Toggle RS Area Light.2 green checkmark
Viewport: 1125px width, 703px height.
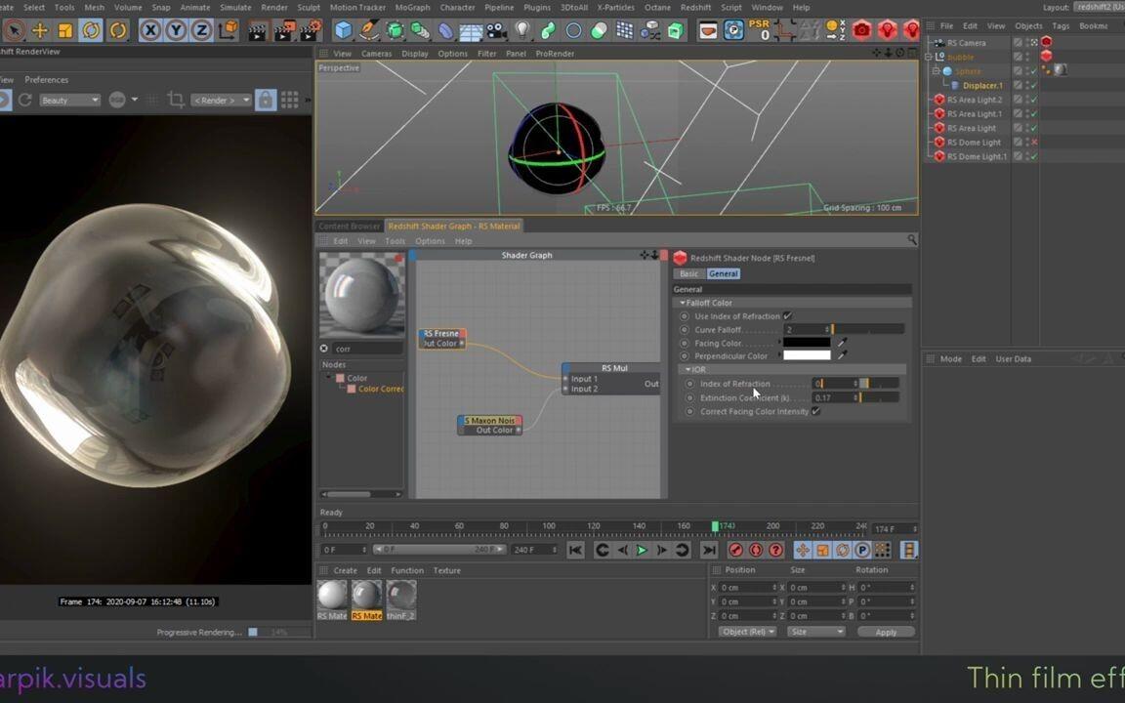1034,100
